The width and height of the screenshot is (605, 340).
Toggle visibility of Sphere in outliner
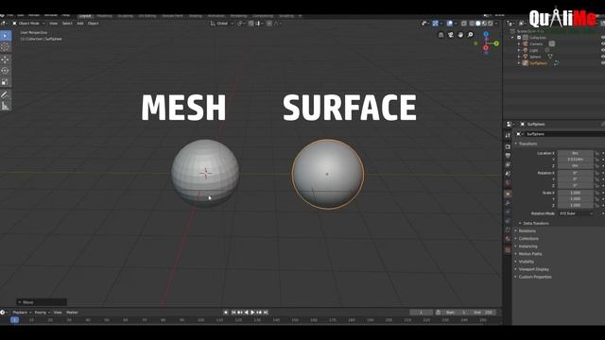(603, 57)
